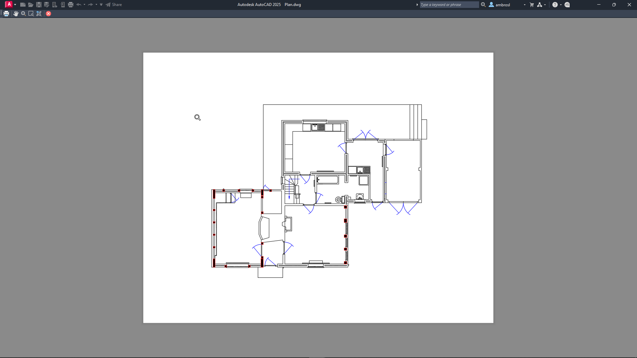Viewport: 637px width, 358px height.
Task: Select the Pan hand tool
Action: coord(16,14)
